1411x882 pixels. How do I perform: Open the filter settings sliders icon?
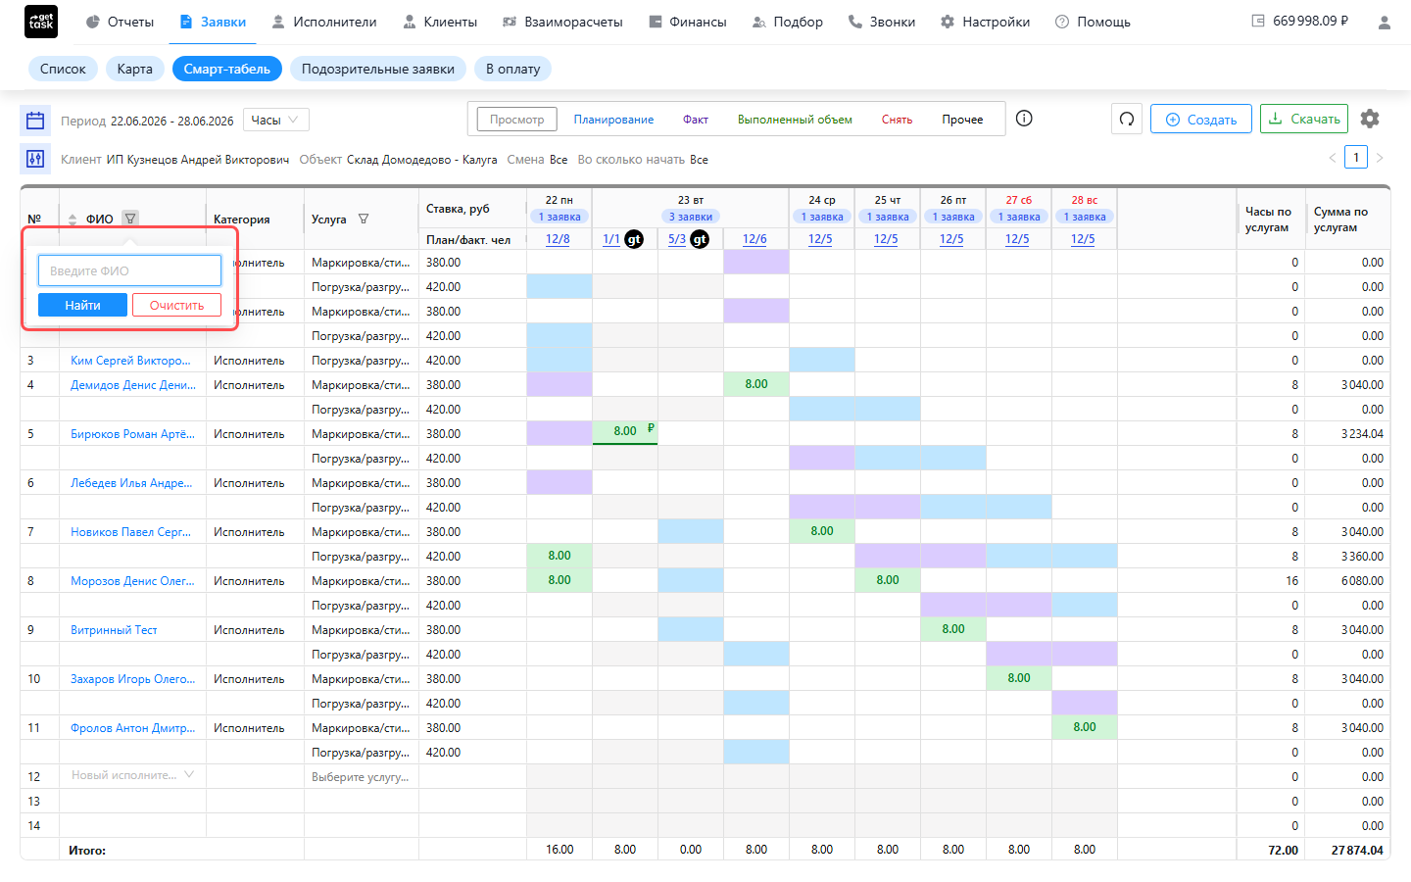pyautogui.click(x=35, y=159)
